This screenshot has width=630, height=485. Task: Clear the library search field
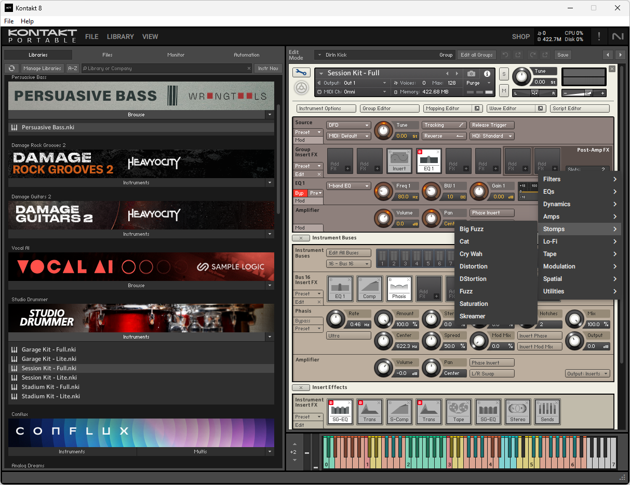[249, 68]
